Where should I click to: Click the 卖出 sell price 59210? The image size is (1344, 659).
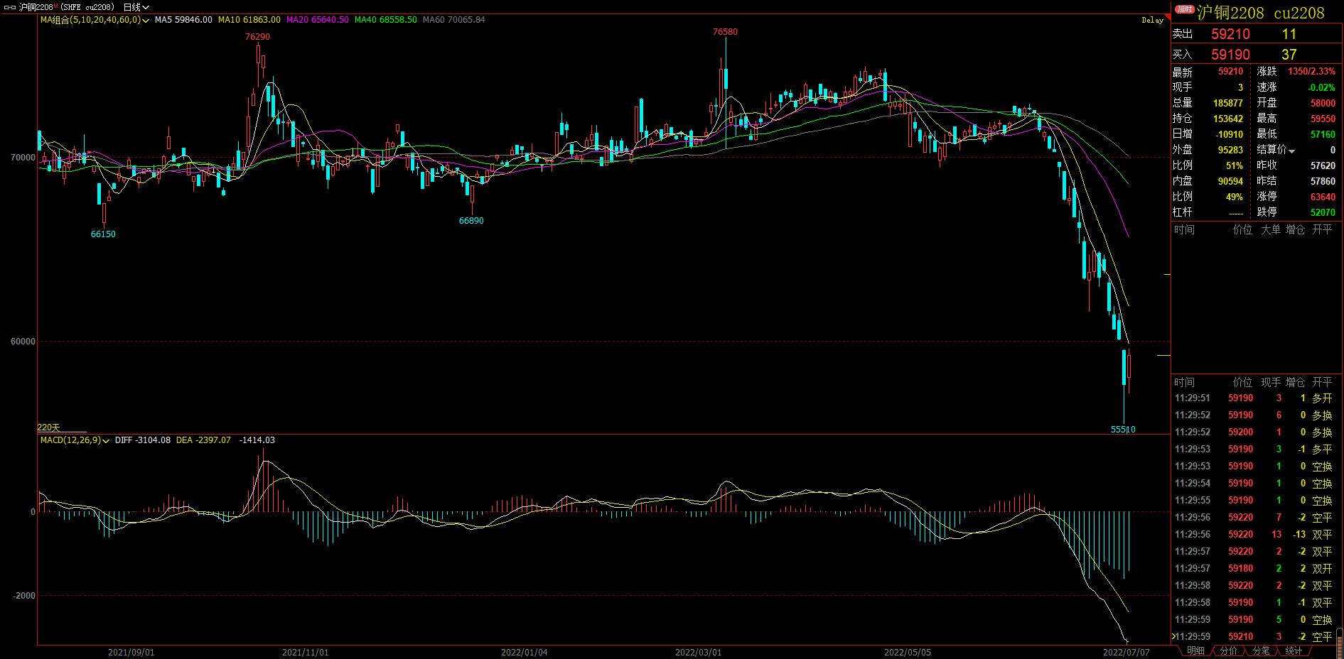(1230, 34)
